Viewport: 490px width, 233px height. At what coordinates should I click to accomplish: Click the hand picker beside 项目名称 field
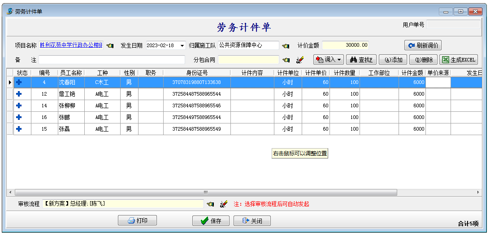(x=110, y=46)
